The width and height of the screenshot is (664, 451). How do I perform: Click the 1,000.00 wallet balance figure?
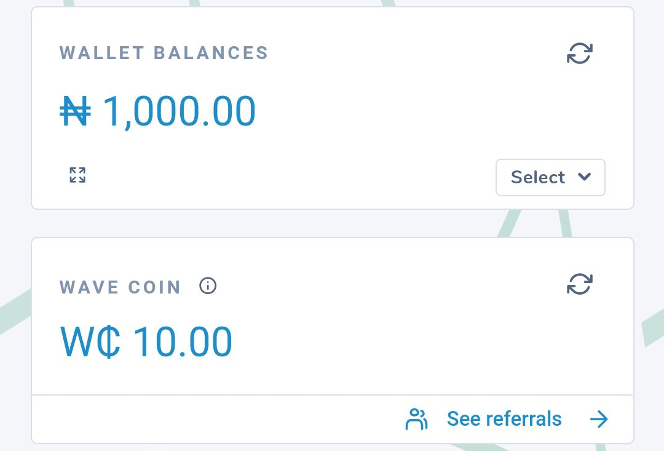pos(179,111)
